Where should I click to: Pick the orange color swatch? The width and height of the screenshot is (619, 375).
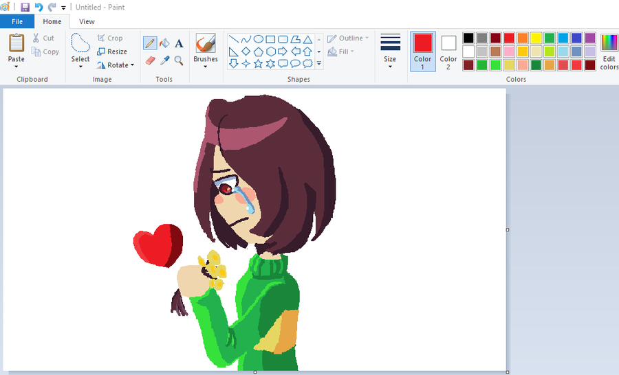pos(522,38)
